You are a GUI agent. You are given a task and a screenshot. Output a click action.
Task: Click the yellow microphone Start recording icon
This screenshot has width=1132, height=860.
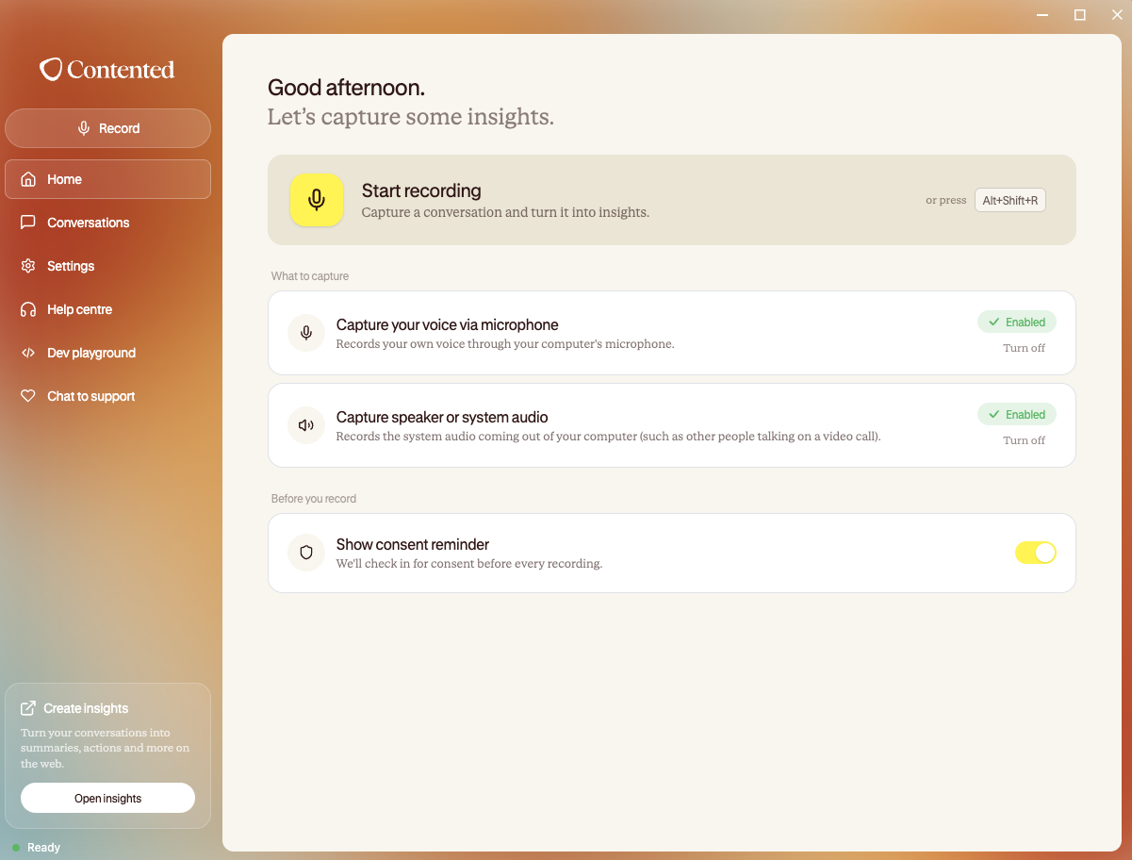[317, 200]
